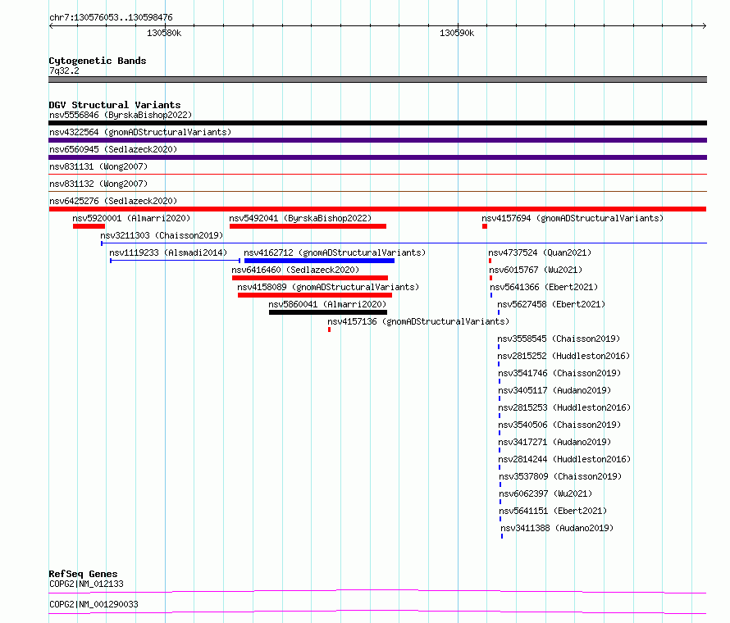Click nsv5641366 (Ebert2021) label
Viewport: 730px width, 623px height.
point(544,287)
